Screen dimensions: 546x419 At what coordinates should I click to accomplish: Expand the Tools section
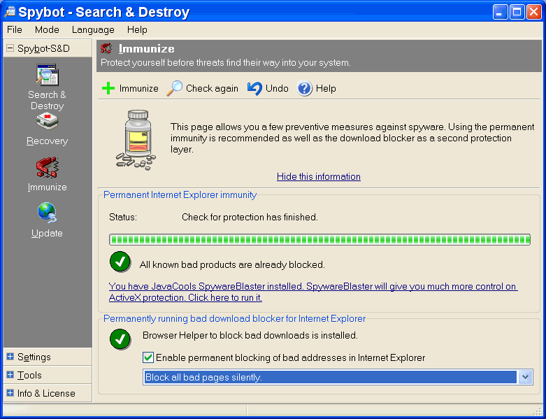(x=10, y=375)
